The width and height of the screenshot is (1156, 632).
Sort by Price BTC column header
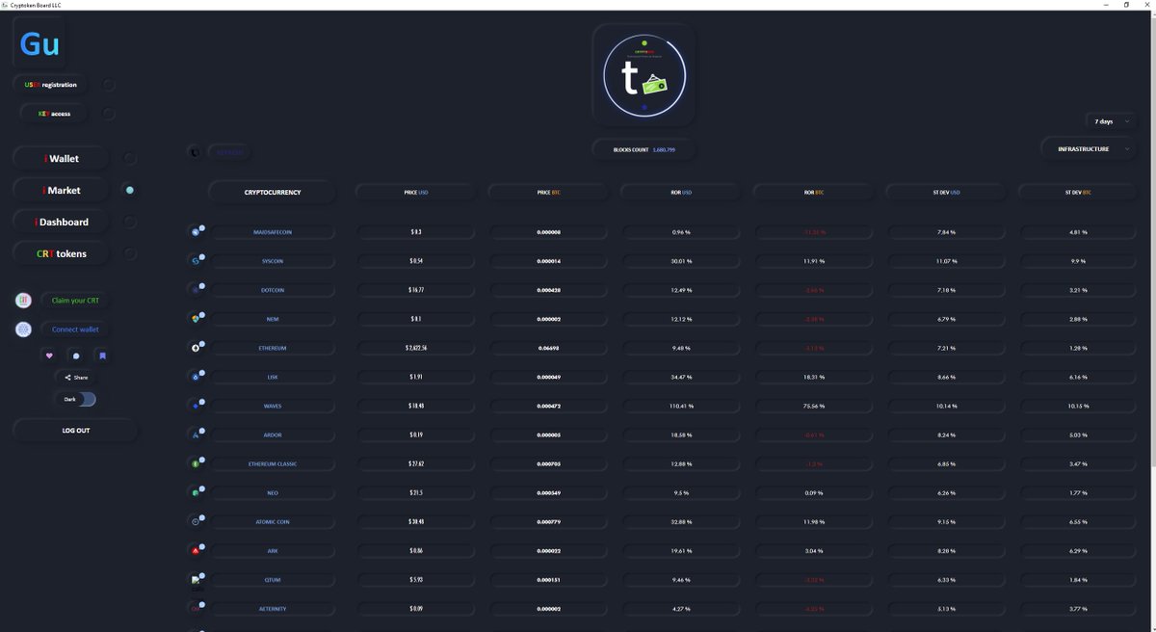pyautogui.click(x=549, y=193)
